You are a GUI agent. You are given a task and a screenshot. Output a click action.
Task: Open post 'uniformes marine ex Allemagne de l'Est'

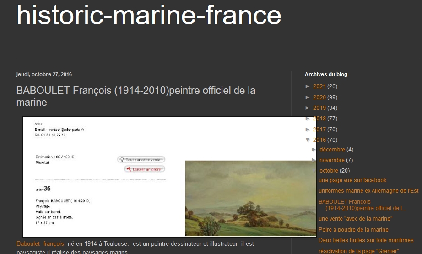point(368,191)
